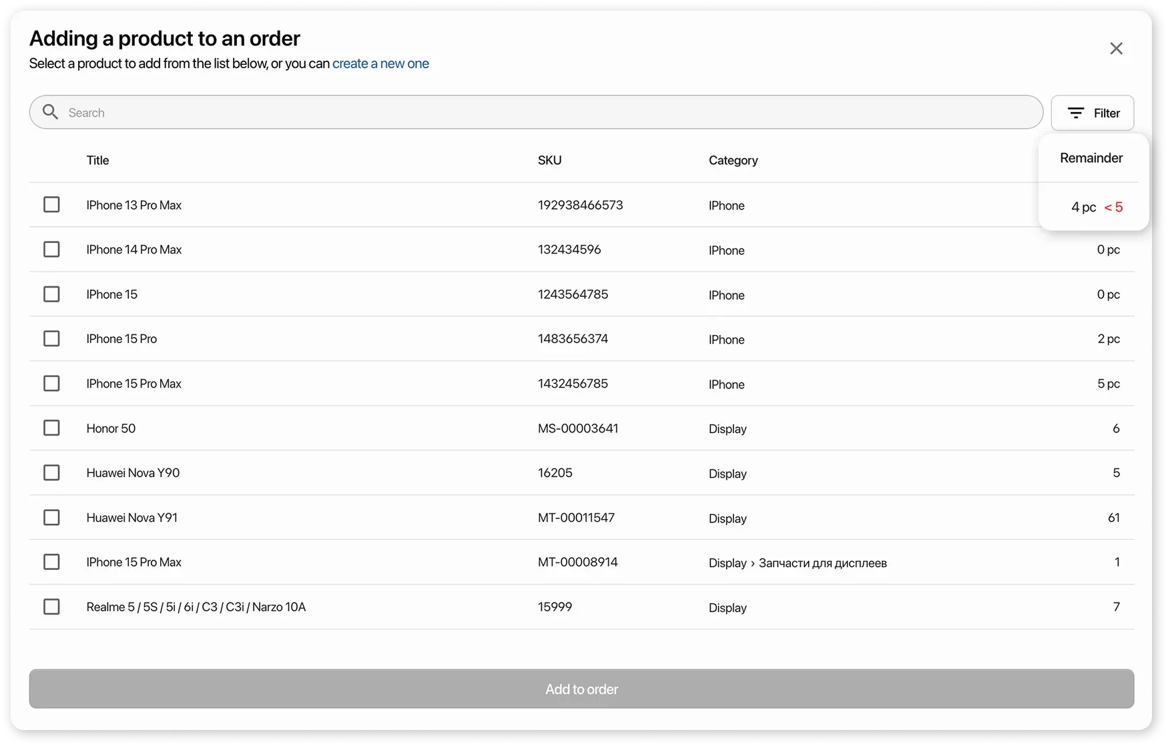The width and height of the screenshot is (1168, 746).
Task: Check IPhone 15 Pro in the list
Action: [x=51, y=338]
